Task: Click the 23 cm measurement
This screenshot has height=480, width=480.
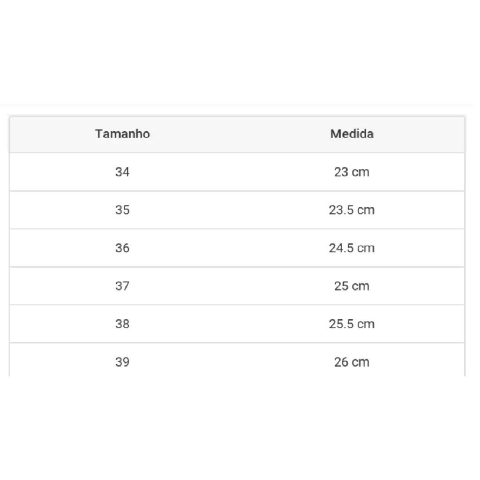Action: coord(352,172)
